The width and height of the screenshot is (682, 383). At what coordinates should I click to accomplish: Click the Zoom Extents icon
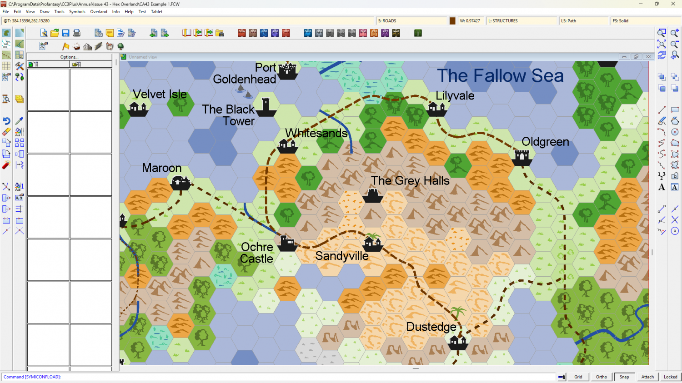coord(662,44)
